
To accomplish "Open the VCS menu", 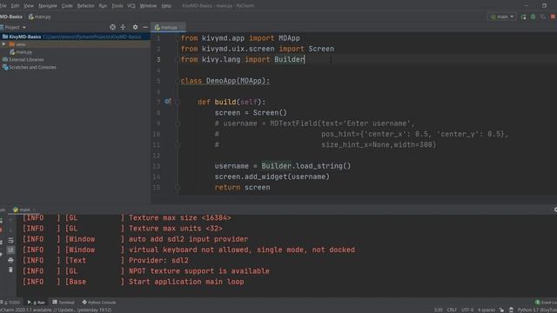I will (x=131, y=6).
